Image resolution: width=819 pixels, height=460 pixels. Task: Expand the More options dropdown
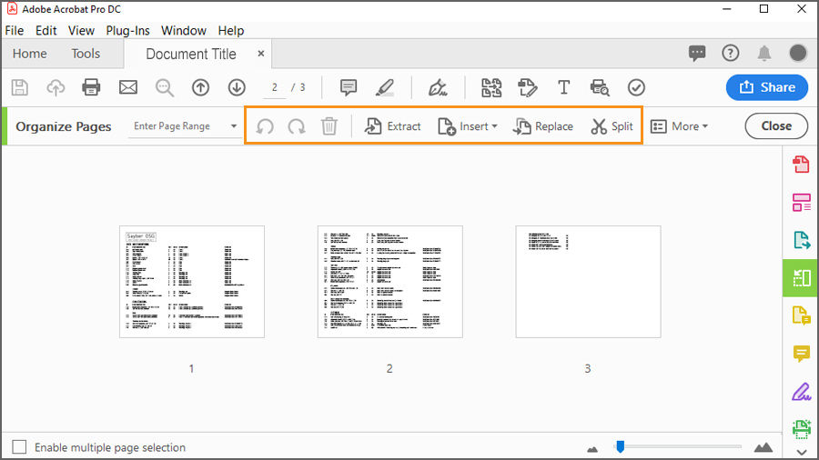point(679,126)
